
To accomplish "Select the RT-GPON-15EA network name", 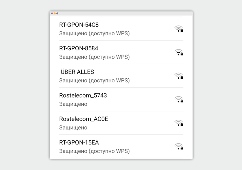I will coord(79,143).
